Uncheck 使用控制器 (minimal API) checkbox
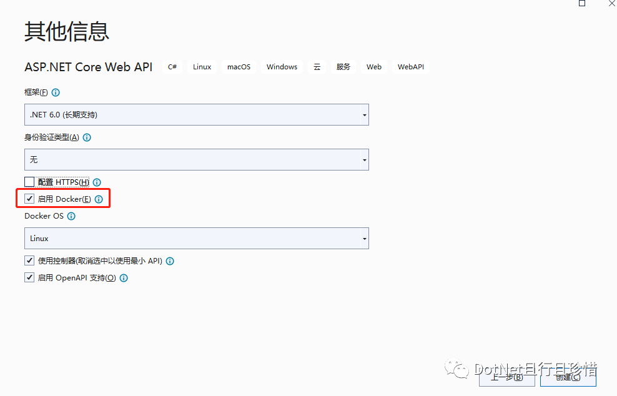 click(29, 260)
